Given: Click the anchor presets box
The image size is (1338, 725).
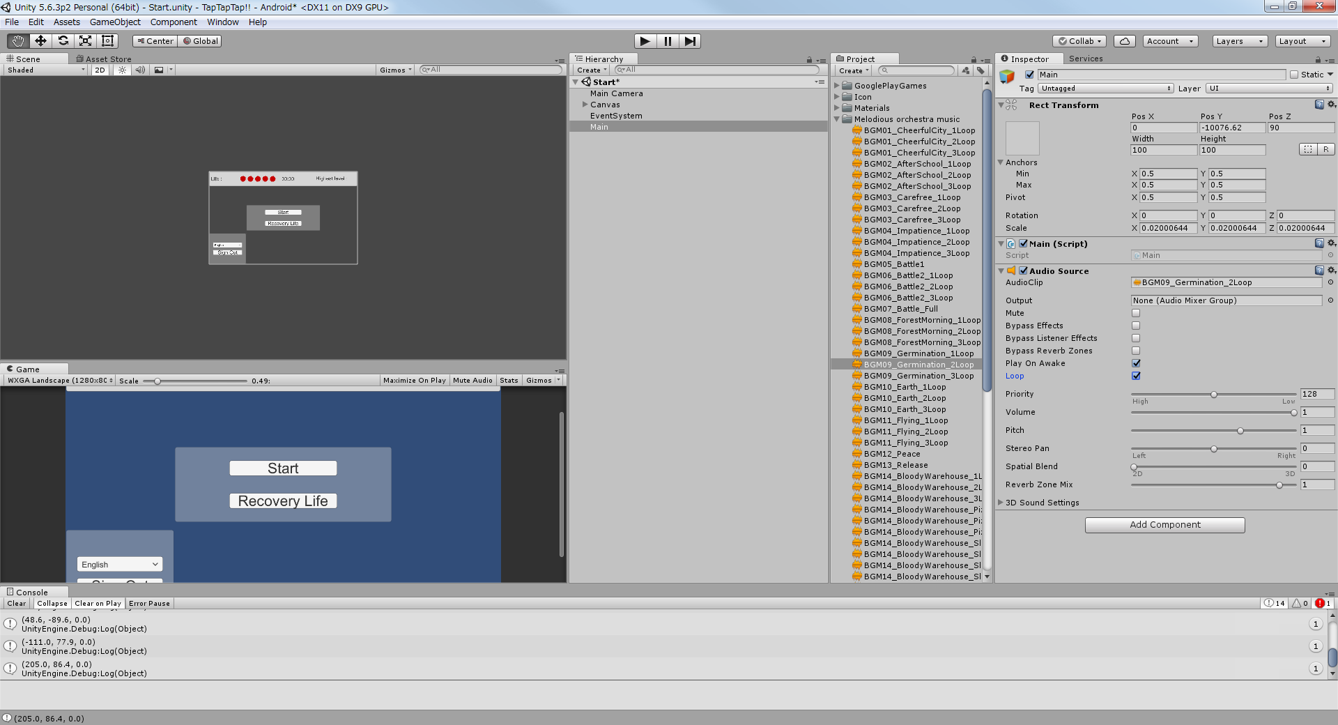Looking at the screenshot, I should 1022,138.
